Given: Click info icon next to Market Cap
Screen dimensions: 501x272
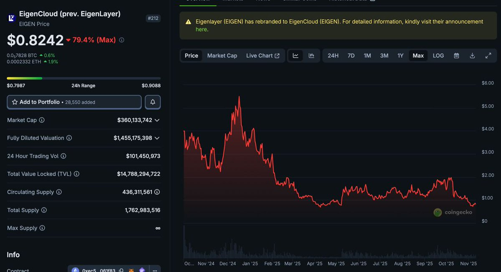Looking at the screenshot, I should [x=42, y=120].
